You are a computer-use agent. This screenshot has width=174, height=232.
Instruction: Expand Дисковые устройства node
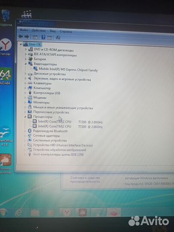click(25, 73)
